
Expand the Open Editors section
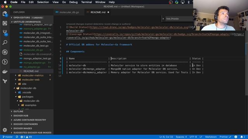tap(32, 18)
